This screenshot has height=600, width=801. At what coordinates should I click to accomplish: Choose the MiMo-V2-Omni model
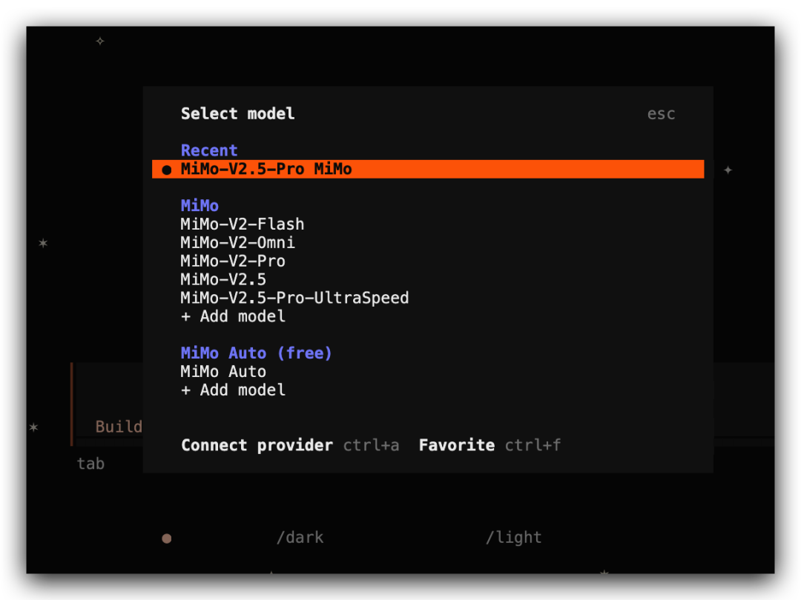coord(237,242)
